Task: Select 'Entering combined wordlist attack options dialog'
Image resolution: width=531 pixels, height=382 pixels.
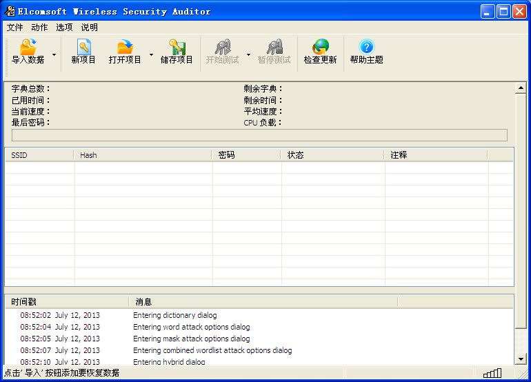Action: coord(212,350)
